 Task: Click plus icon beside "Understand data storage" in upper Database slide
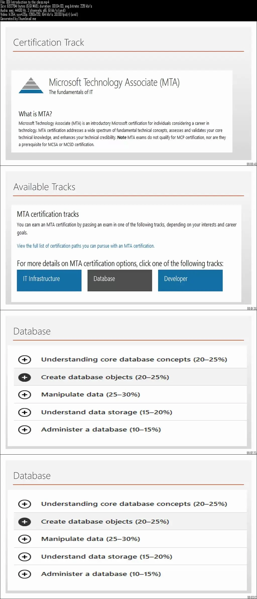[x=25, y=412]
